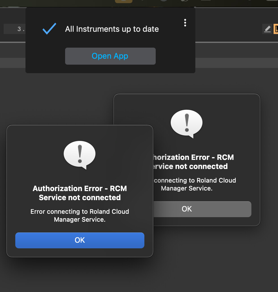This screenshot has width=278, height=292.
Task: Click the gray header strip under the toolbar
Action: click(226, 63)
